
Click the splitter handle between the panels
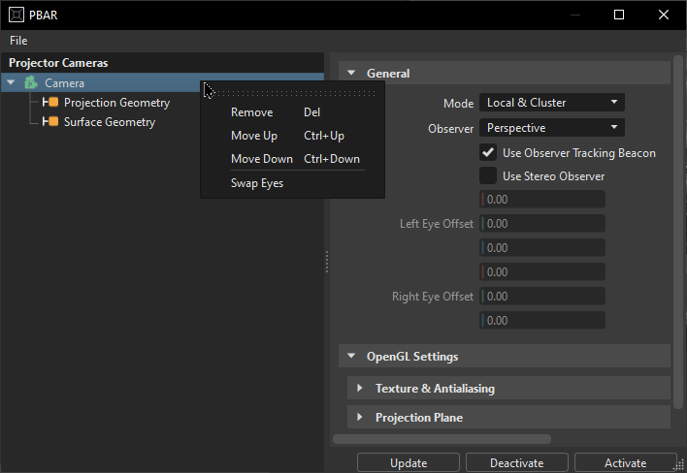point(327,262)
